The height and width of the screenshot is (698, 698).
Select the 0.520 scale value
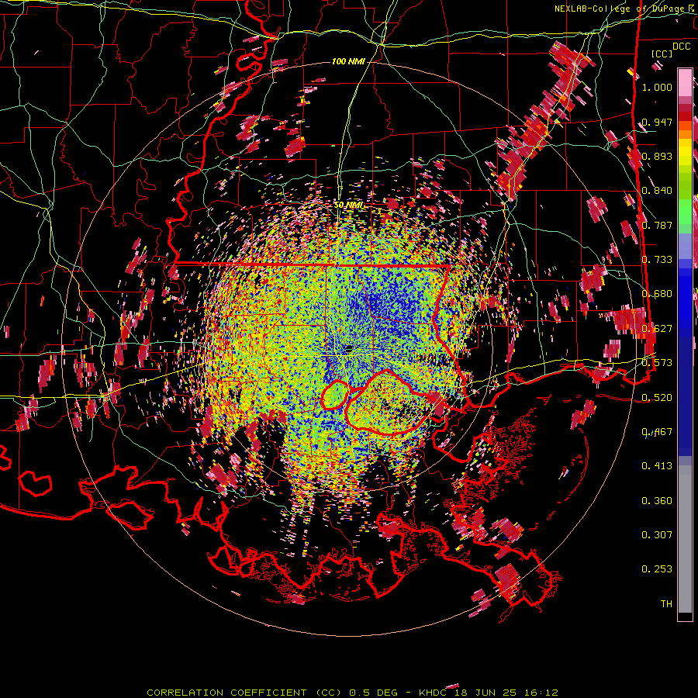click(x=657, y=398)
